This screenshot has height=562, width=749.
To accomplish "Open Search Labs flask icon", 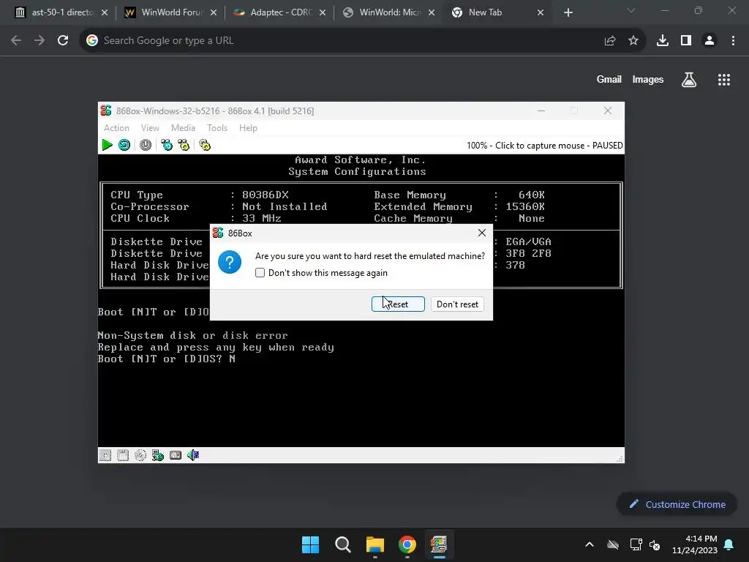I will pos(689,80).
